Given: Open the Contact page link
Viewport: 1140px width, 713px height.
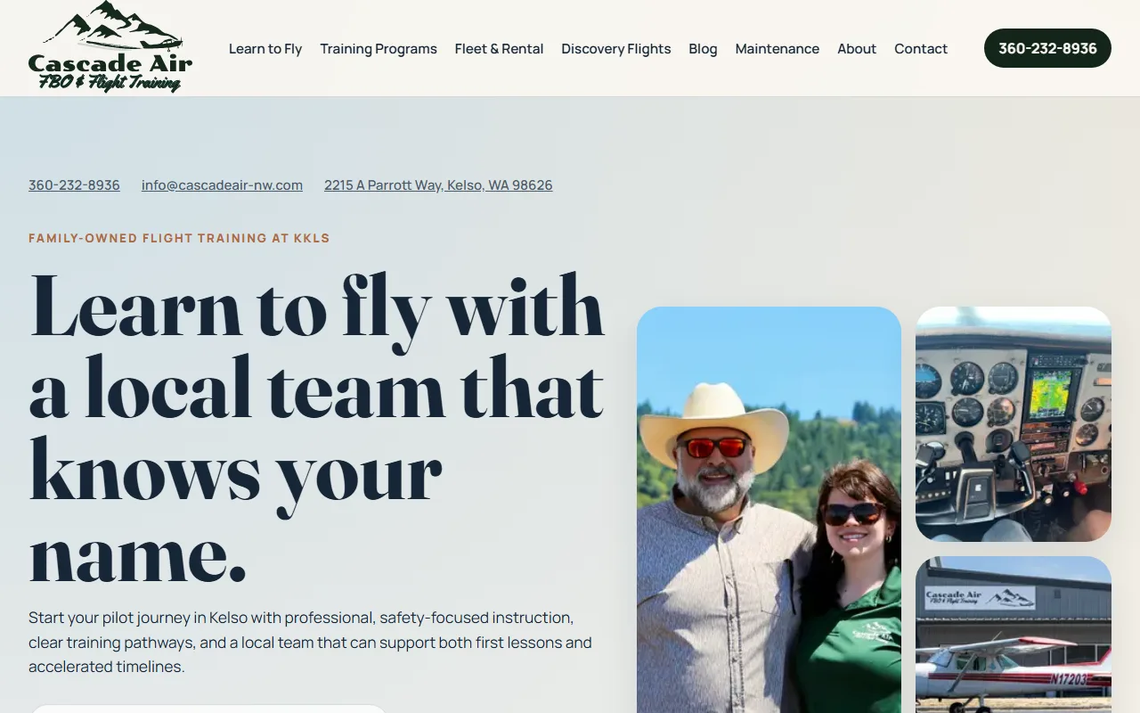Looking at the screenshot, I should (921, 49).
